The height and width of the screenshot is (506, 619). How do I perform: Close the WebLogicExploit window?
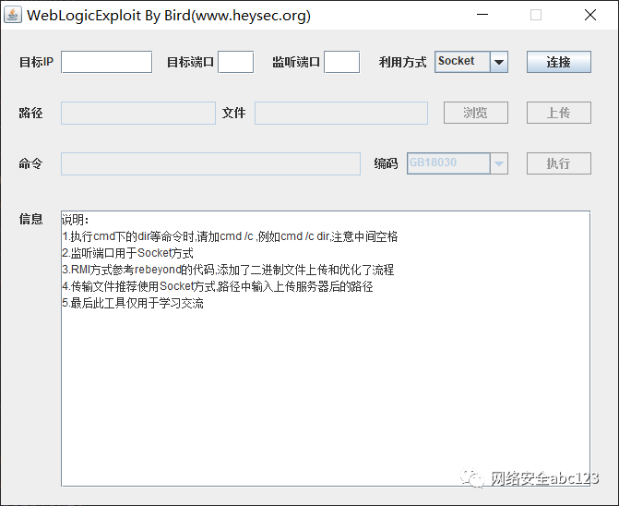coord(590,15)
